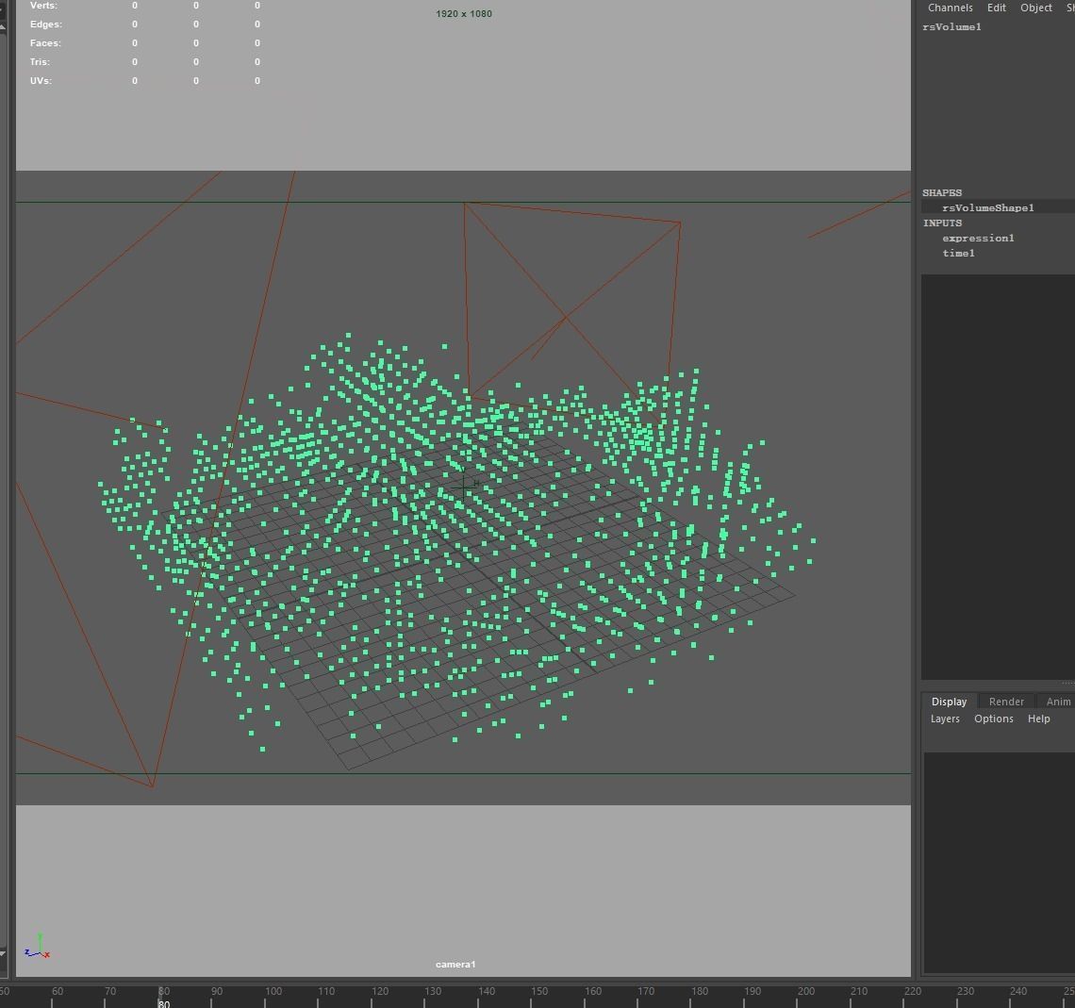Click the camera1 viewport label
Image resolution: width=1075 pixels, height=1008 pixels.
pyautogui.click(x=455, y=964)
